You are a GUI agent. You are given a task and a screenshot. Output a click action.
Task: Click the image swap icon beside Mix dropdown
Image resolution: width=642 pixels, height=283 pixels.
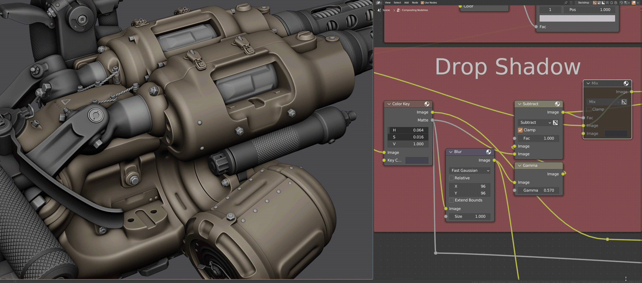[624, 102]
